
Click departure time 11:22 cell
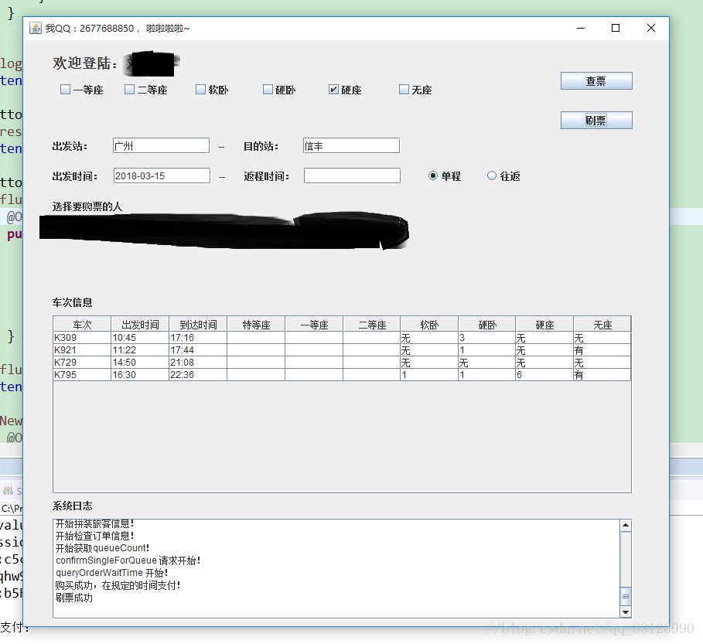(x=140, y=350)
